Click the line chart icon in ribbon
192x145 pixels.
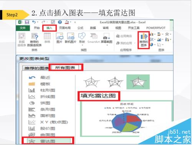(x=152, y=39)
